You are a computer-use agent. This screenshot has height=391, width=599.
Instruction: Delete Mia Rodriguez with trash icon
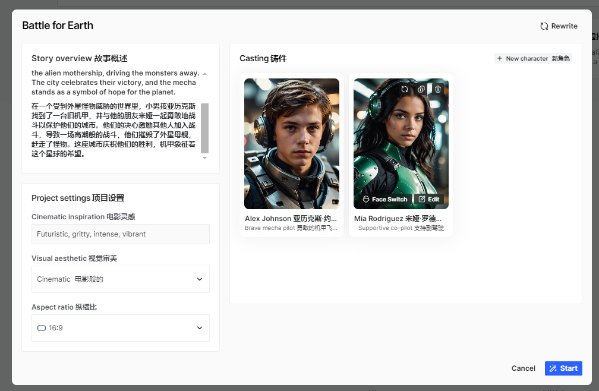[438, 89]
